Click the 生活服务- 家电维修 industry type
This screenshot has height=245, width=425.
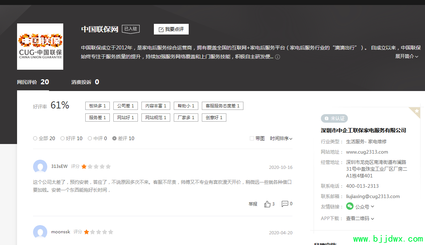pyautogui.click(x=366, y=142)
